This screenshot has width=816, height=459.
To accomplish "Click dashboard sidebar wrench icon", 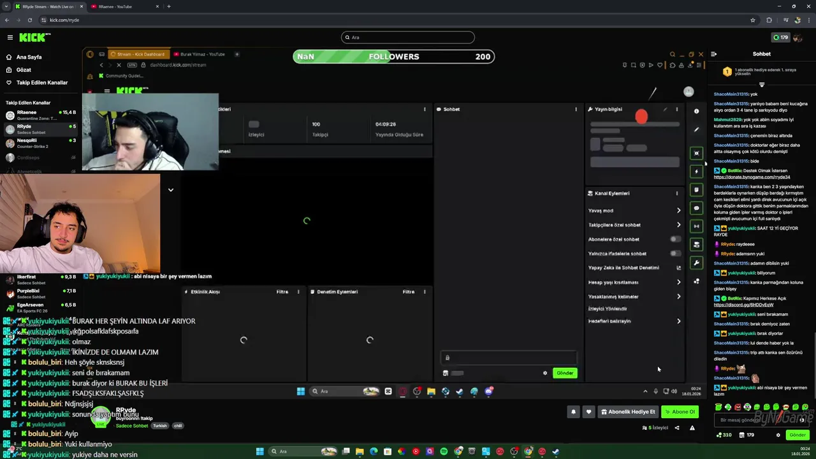I will [697, 263].
